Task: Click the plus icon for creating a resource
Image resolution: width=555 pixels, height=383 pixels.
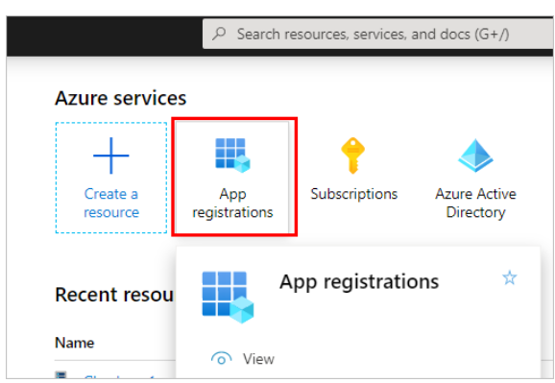Action: point(111,156)
